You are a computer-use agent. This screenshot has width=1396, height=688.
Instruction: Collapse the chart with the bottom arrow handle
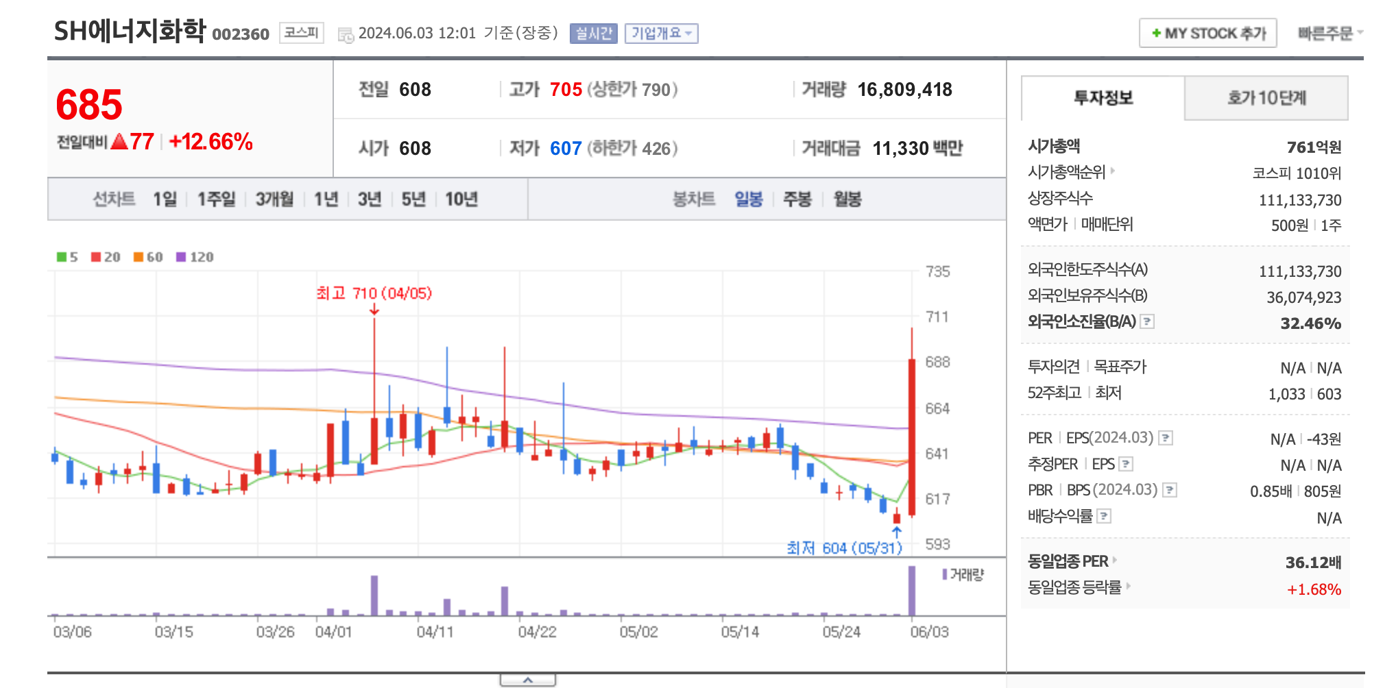click(528, 680)
